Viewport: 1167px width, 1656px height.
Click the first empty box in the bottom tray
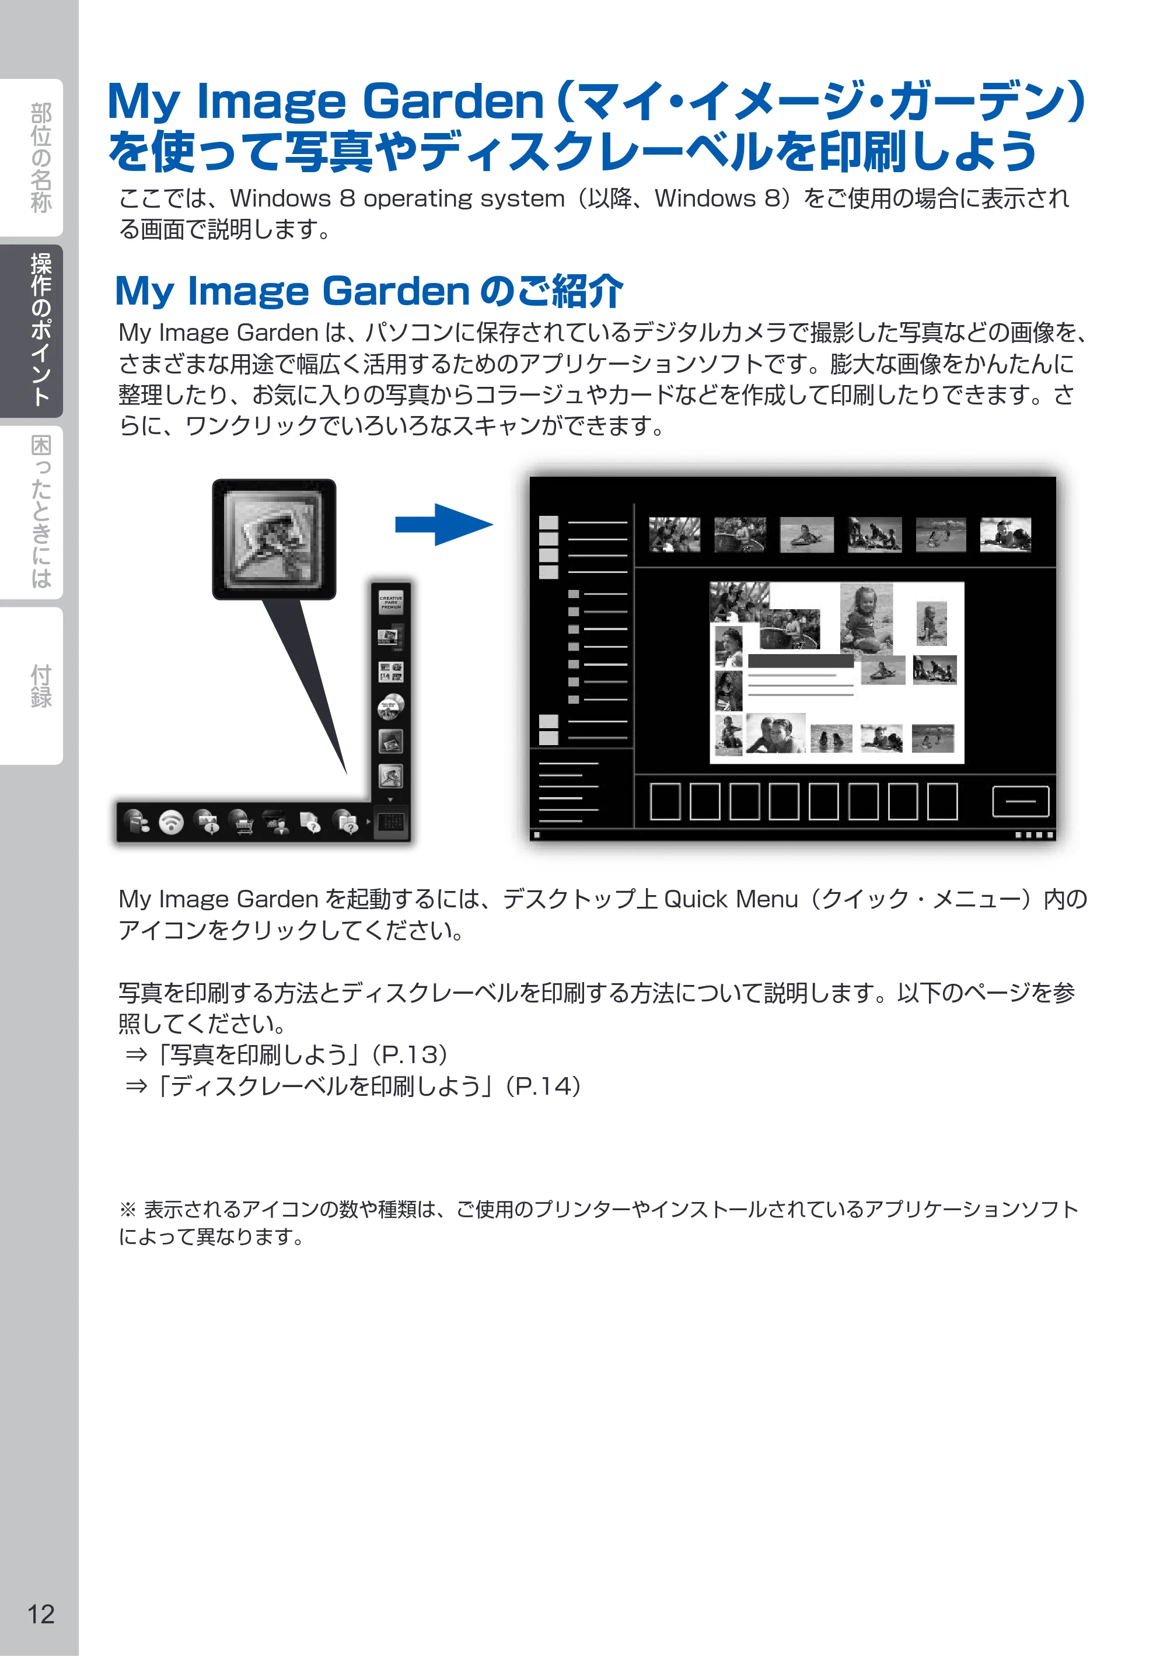(x=665, y=801)
